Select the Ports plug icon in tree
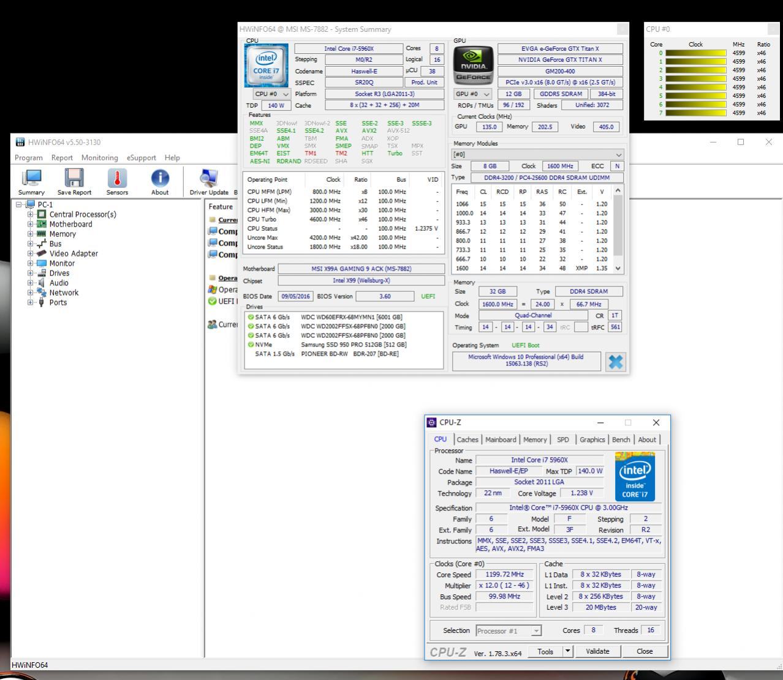The height and width of the screenshot is (680, 783). pyautogui.click(x=42, y=302)
